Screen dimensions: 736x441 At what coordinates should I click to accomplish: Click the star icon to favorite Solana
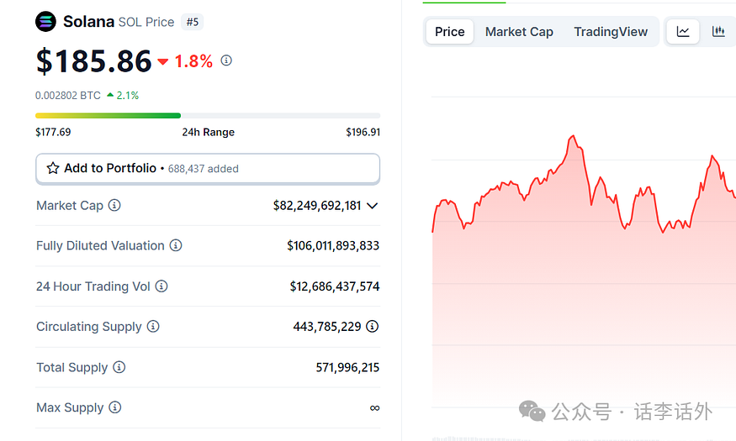coord(53,168)
